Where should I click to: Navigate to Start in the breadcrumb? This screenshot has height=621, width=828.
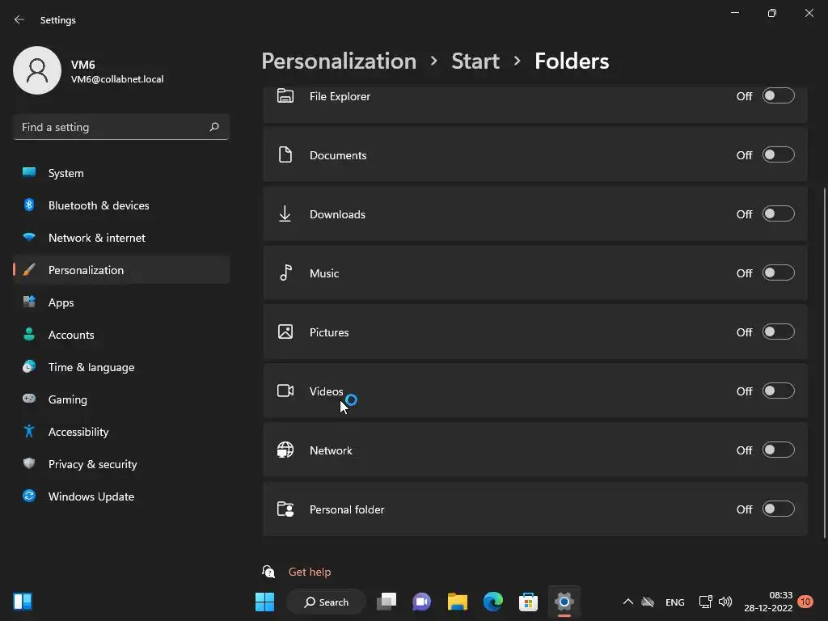[x=475, y=61]
